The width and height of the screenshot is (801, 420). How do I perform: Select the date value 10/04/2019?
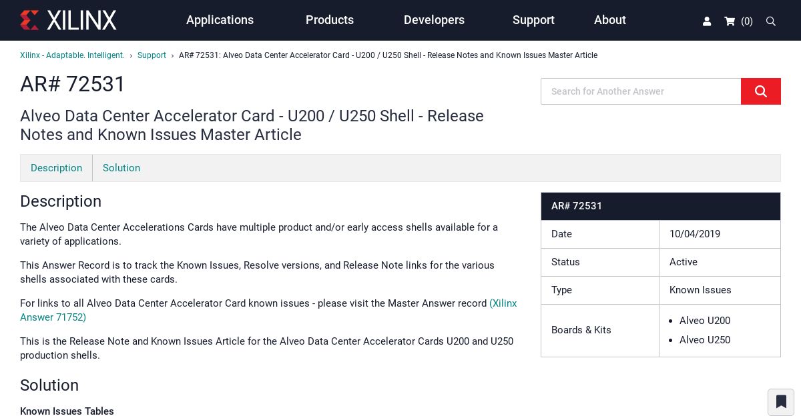pyautogui.click(x=695, y=234)
